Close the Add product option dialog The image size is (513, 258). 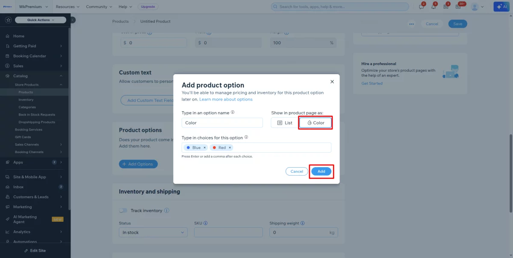click(x=332, y=81)
